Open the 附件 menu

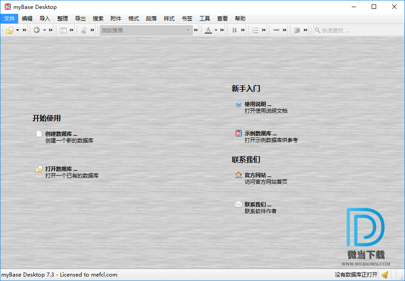click(116, 19)
